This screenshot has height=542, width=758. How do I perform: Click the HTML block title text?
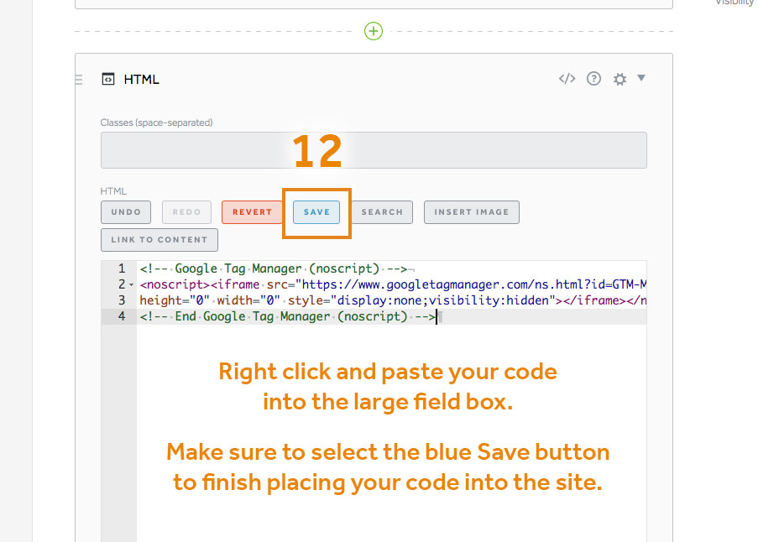[141, 80]
